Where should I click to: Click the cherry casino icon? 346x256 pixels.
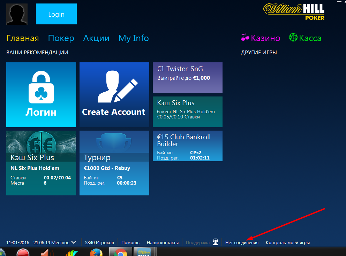click(x=245, y=37)
